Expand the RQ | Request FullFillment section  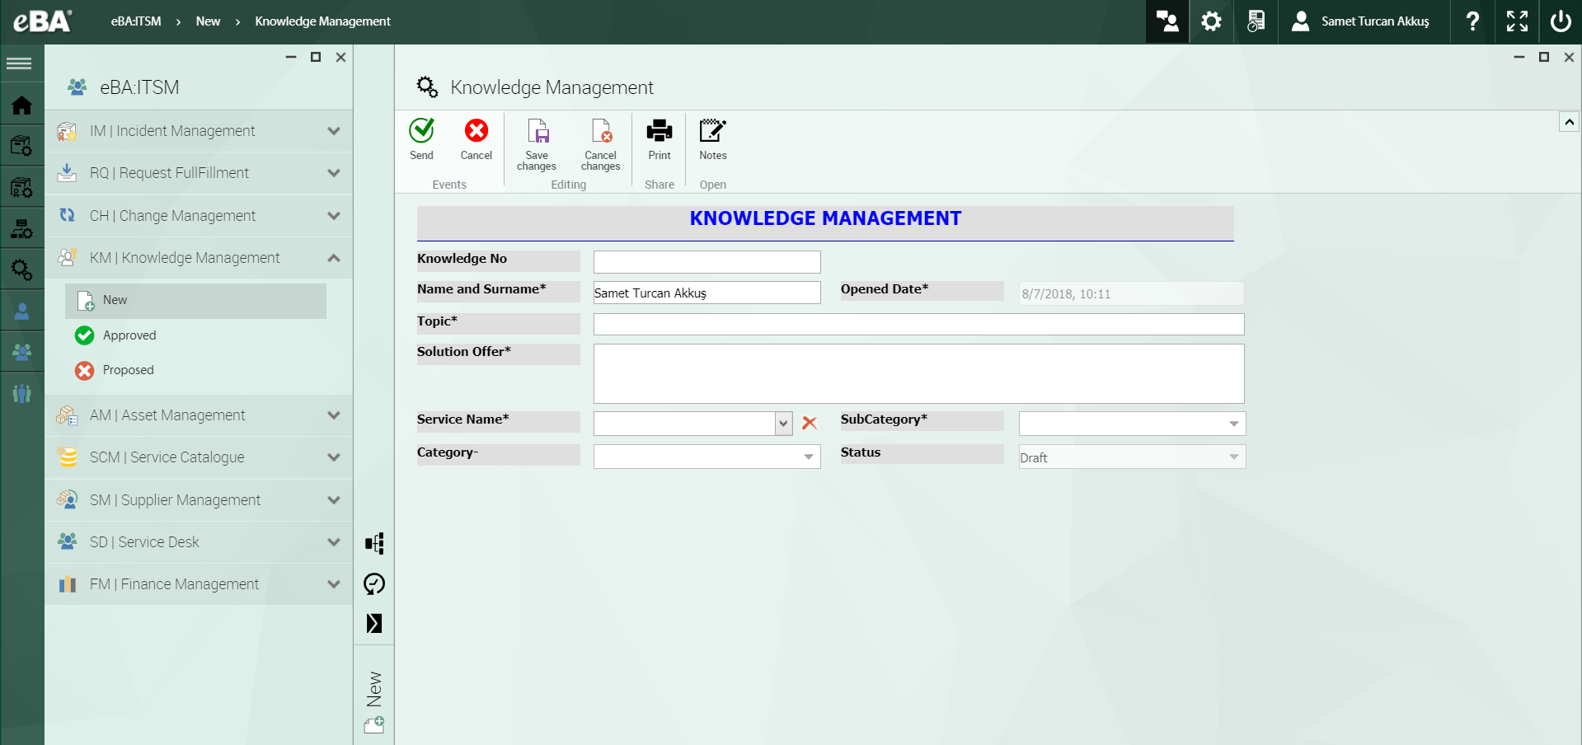click(x=199, y=173)
